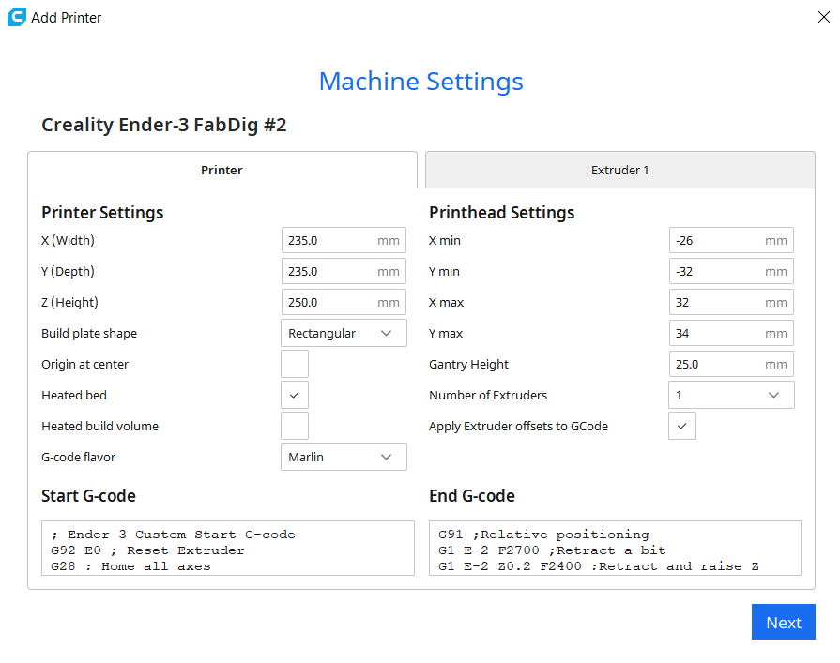Click the '; Ender 3 Custom Start G-code' line

point(173,534)
